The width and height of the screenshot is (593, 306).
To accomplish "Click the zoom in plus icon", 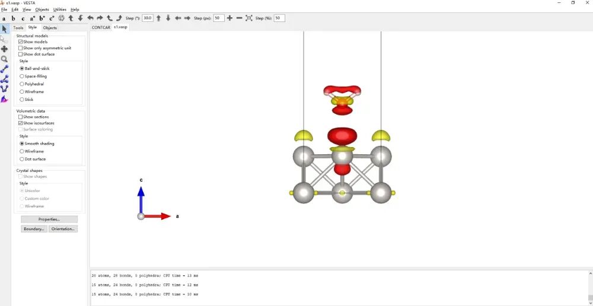I will 229,18.
